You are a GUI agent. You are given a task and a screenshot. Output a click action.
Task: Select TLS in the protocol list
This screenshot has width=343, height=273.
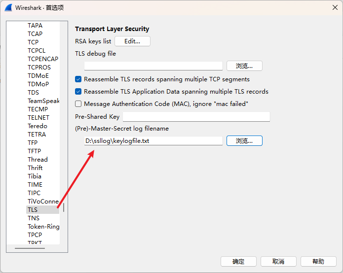coord(33,210)
